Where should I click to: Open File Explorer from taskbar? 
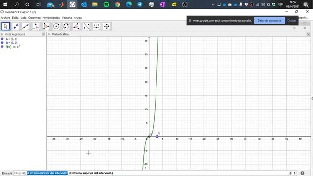(95, 4)
